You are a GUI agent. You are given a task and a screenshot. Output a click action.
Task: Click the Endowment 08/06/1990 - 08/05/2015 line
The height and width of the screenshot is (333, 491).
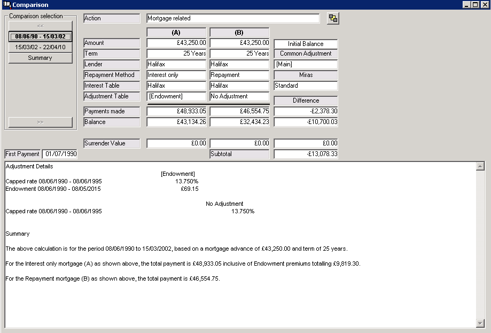pos(53,189)
